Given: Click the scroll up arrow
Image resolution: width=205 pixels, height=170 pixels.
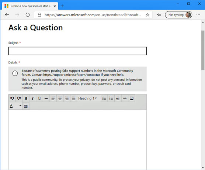Looking at the screenshot, I should coord(203,22).
